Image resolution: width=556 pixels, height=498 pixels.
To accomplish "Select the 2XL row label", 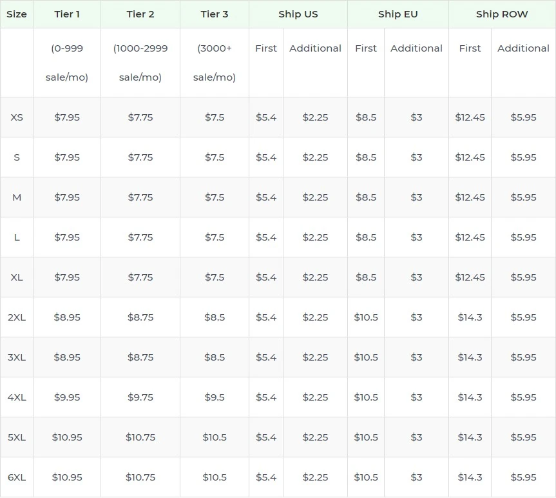I will (17, 317).
